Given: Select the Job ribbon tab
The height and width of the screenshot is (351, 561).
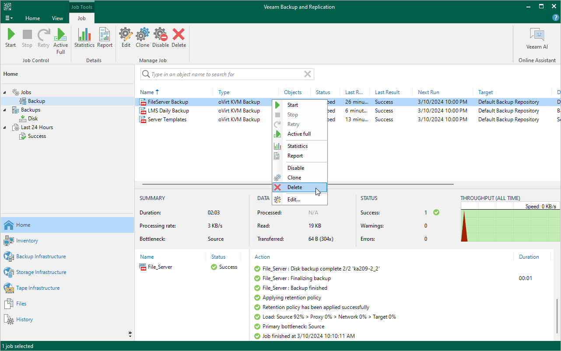Looking at the screenshot, I should tap(82, 18).
